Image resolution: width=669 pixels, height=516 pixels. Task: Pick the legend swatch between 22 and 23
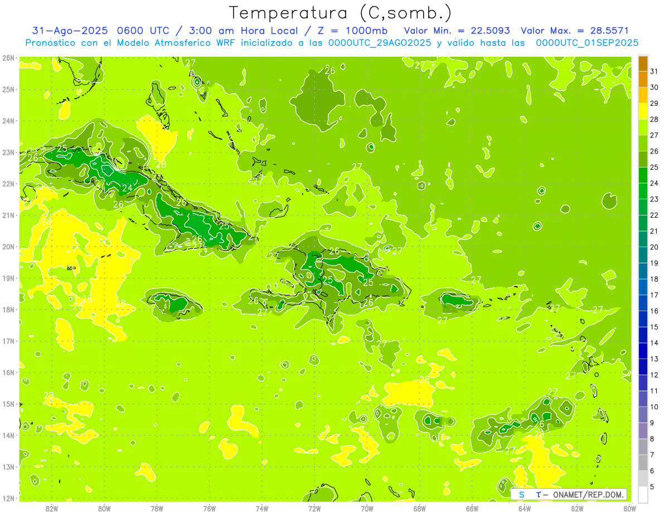pyautogui.click(x=643, y=207)
